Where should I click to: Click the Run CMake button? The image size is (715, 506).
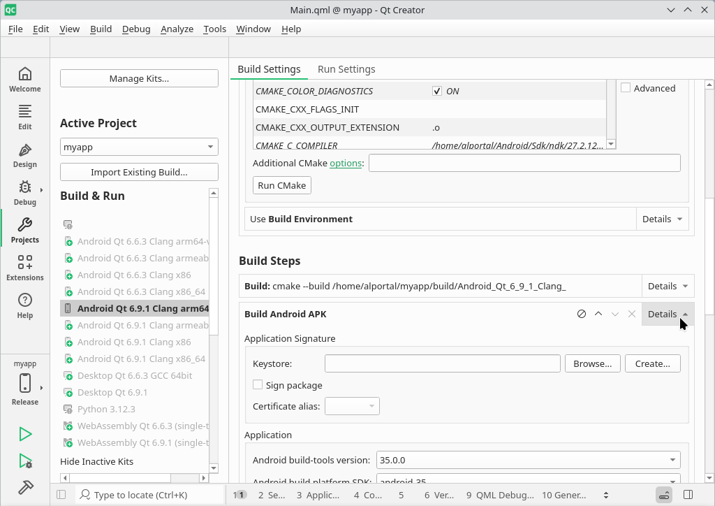pyautogui.click(x=282, y=185)
